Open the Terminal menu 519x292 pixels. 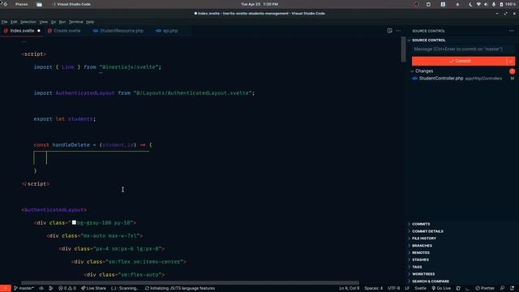coord(75,22)
